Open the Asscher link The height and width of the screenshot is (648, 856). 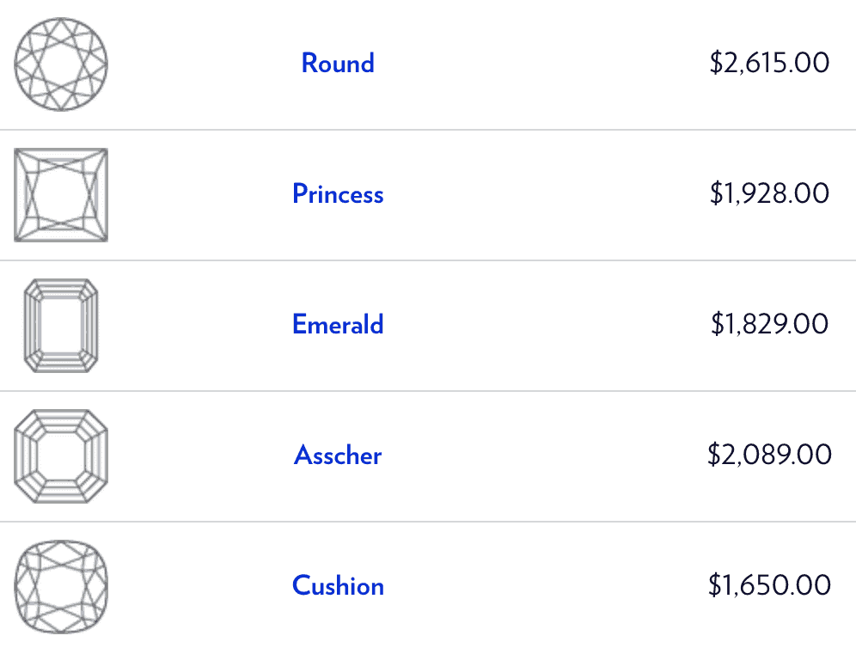click(338, 455)
